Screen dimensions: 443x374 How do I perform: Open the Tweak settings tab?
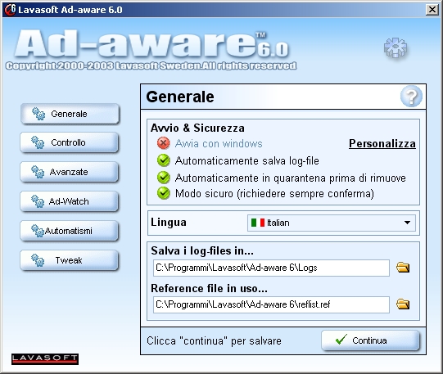pyautogui.click(x=70, y=260)
